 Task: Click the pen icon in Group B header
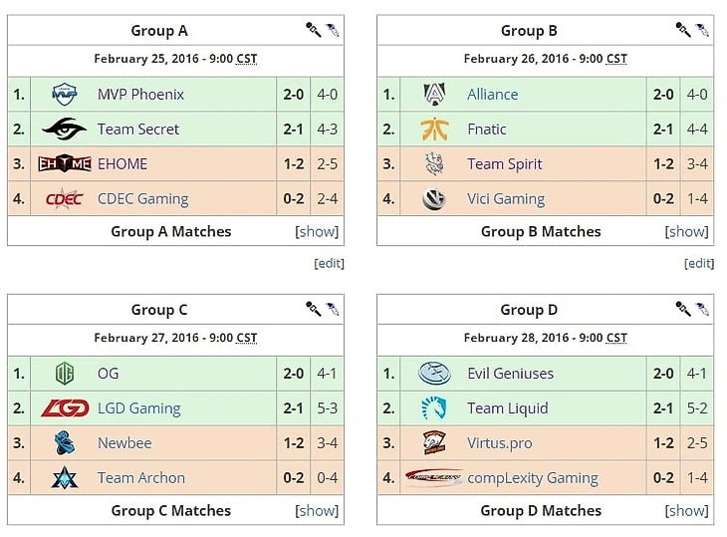pos(703,30)
